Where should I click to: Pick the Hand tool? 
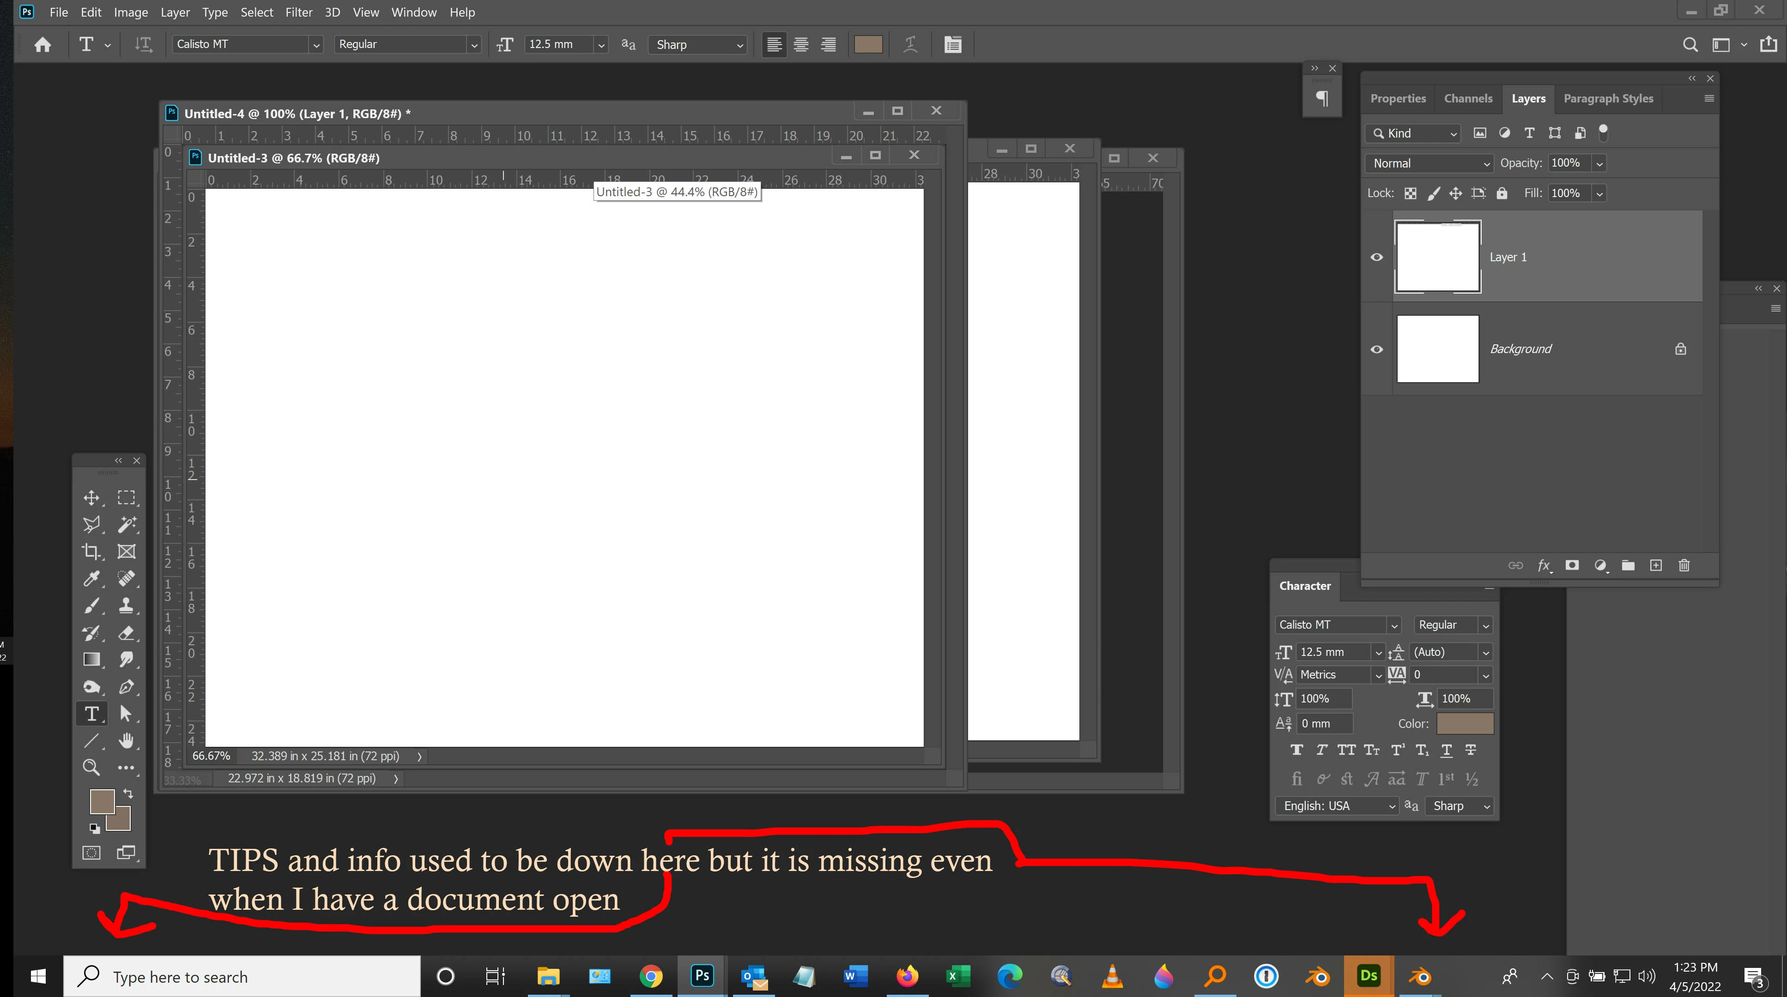click(126, 740)
